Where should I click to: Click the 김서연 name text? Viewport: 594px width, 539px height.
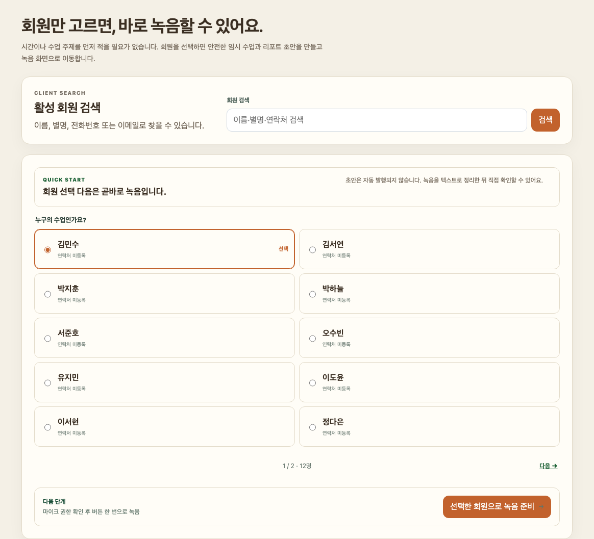click(x=333, y=245)
